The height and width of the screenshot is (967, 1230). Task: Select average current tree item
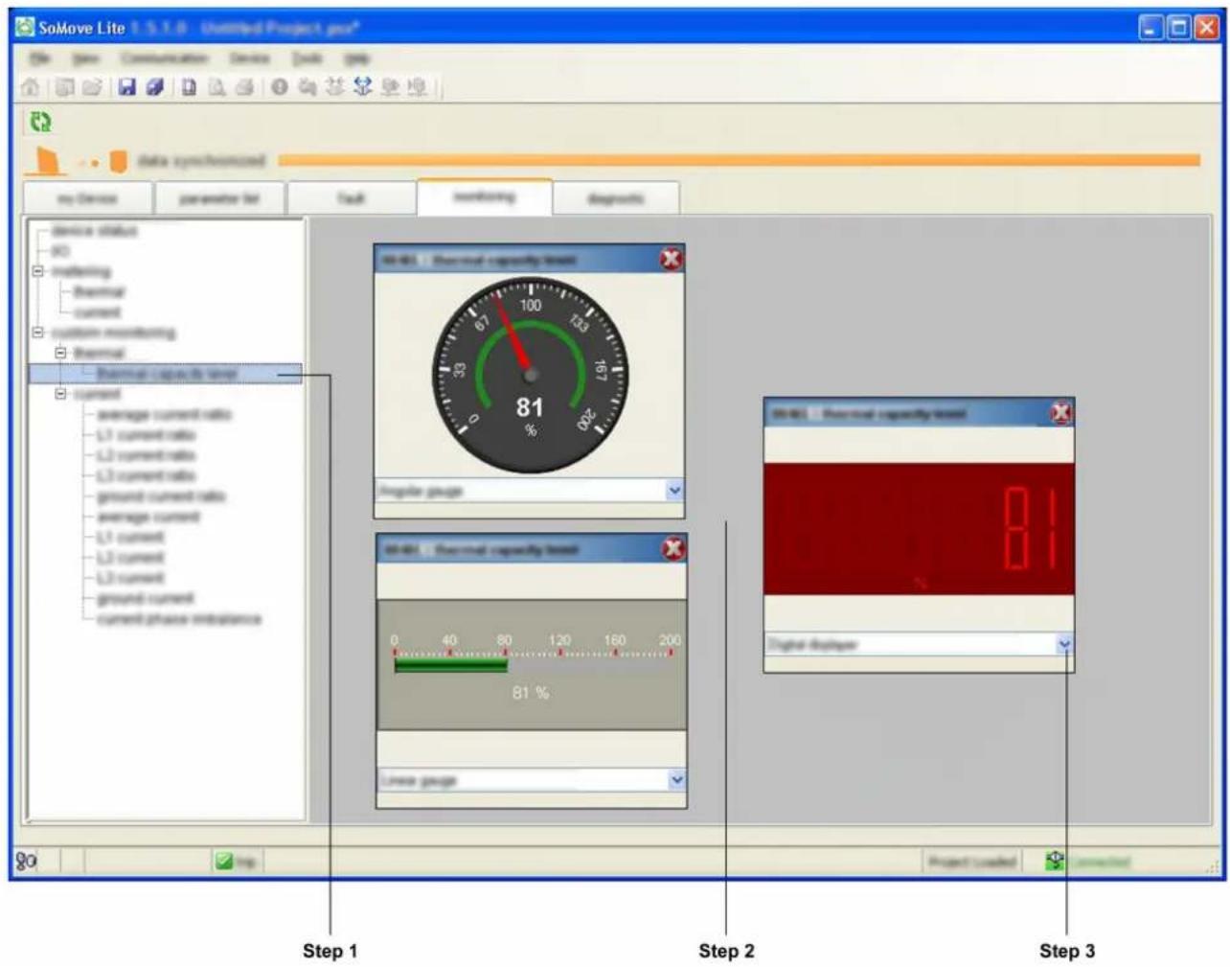[x=148, y=518]
